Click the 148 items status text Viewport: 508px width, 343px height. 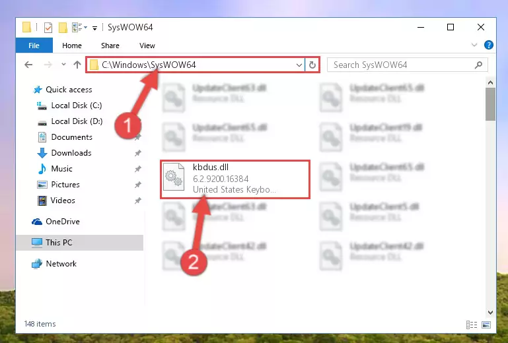40,324
